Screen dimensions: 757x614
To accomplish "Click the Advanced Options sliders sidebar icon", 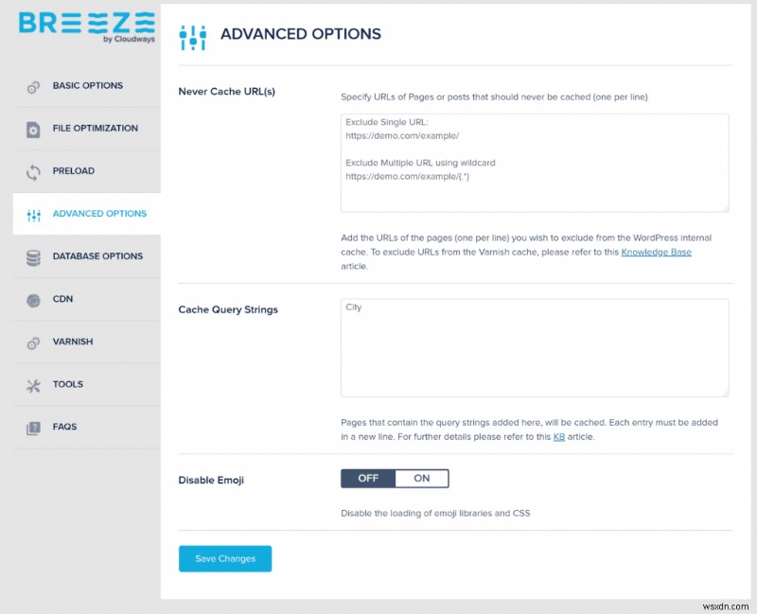I will (x=34, y=215).
